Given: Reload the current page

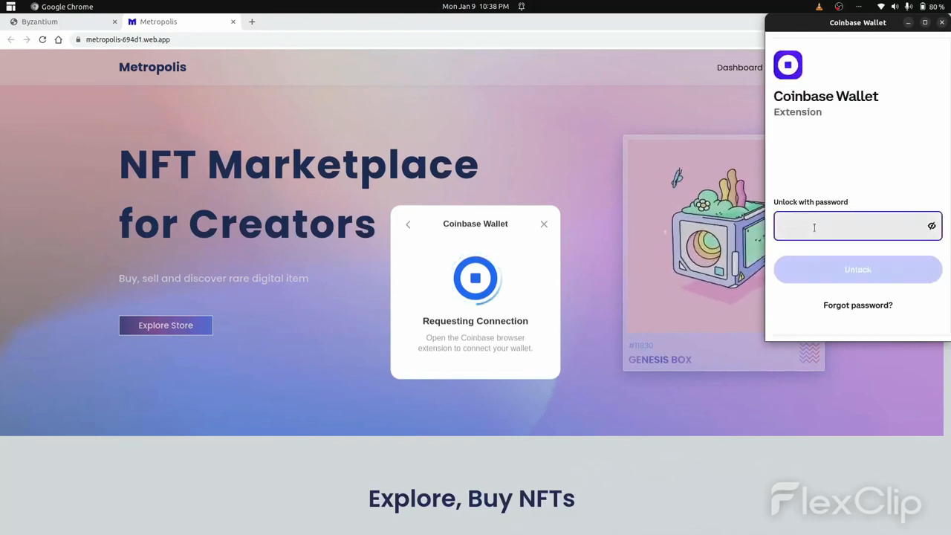Looking at the screenshot, I should tap(42, 39).
